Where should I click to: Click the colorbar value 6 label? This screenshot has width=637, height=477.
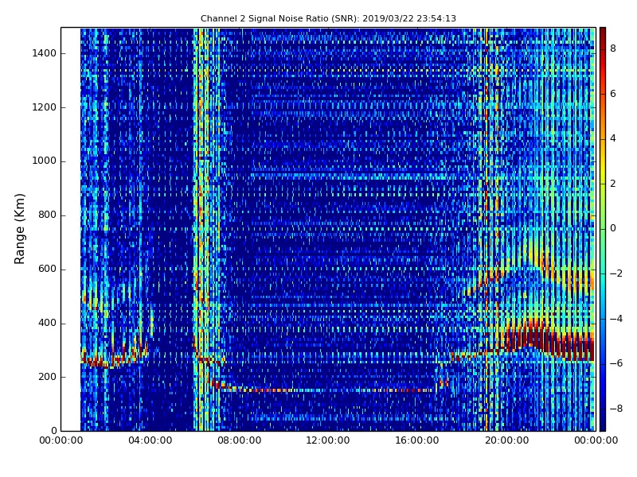(613, 94)
